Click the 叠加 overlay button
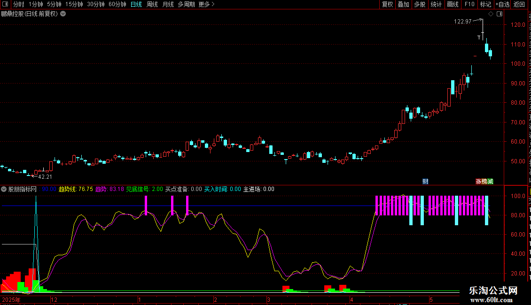531x305 pixels. click(x=403, y=4)
